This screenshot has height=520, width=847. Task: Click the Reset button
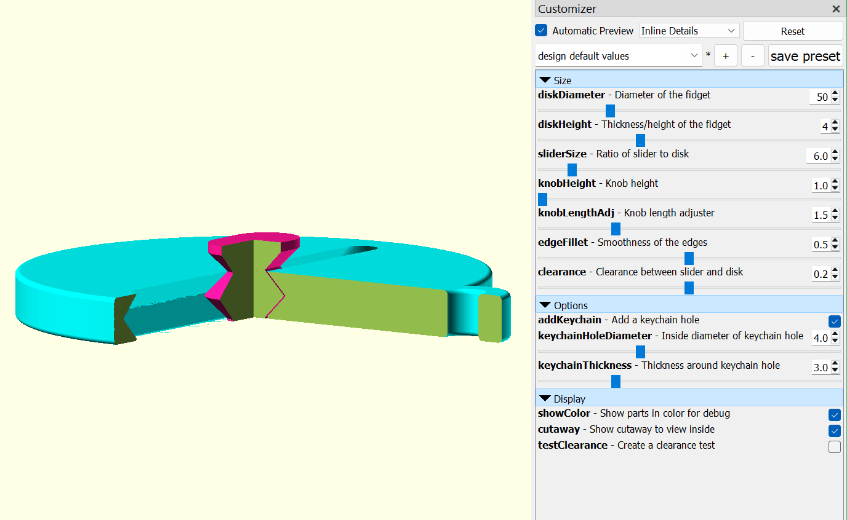(x=793, y=31)
